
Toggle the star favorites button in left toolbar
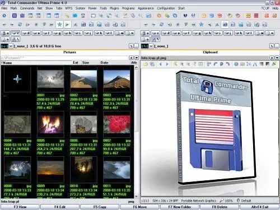tap(59, 25)
